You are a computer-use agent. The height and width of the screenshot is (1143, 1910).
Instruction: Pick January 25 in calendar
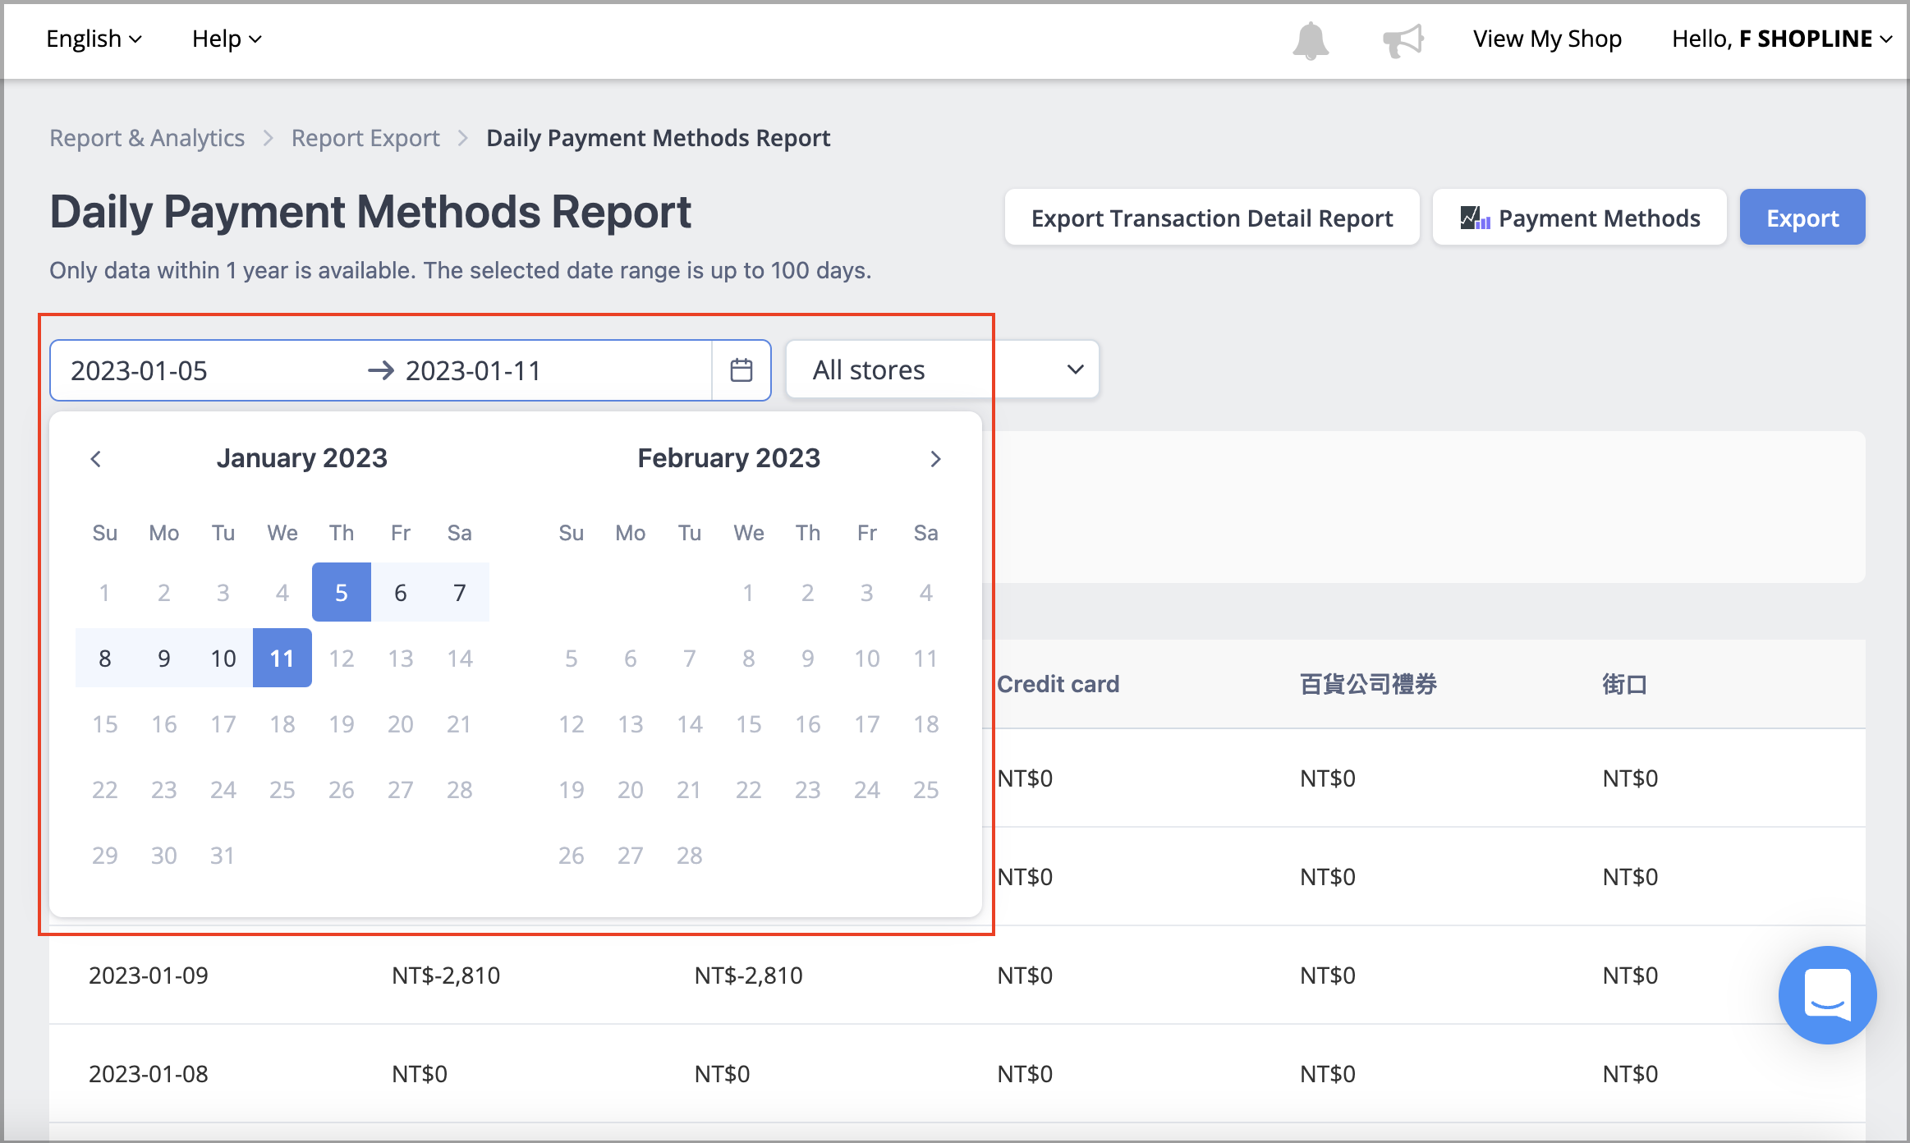point(282,789)
